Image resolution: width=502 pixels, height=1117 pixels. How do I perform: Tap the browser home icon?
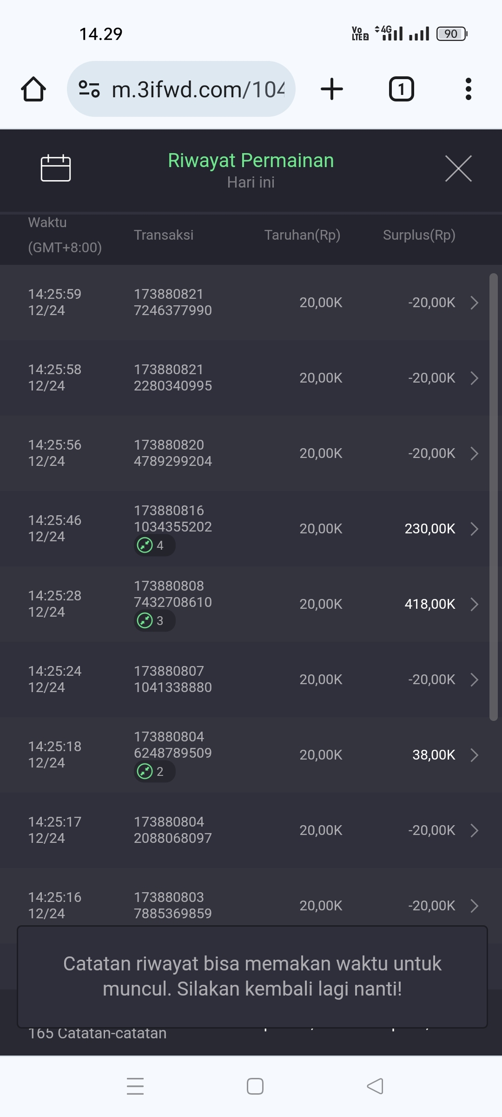(33, 89)
